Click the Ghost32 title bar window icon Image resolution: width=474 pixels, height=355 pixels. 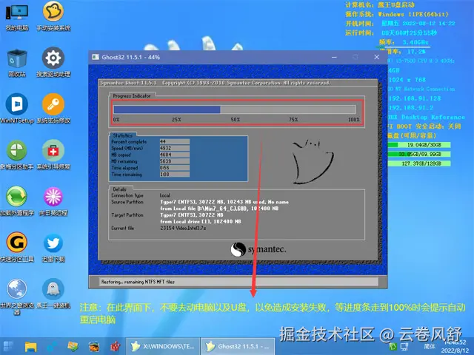pyautogui.click(x=96, y=57)
